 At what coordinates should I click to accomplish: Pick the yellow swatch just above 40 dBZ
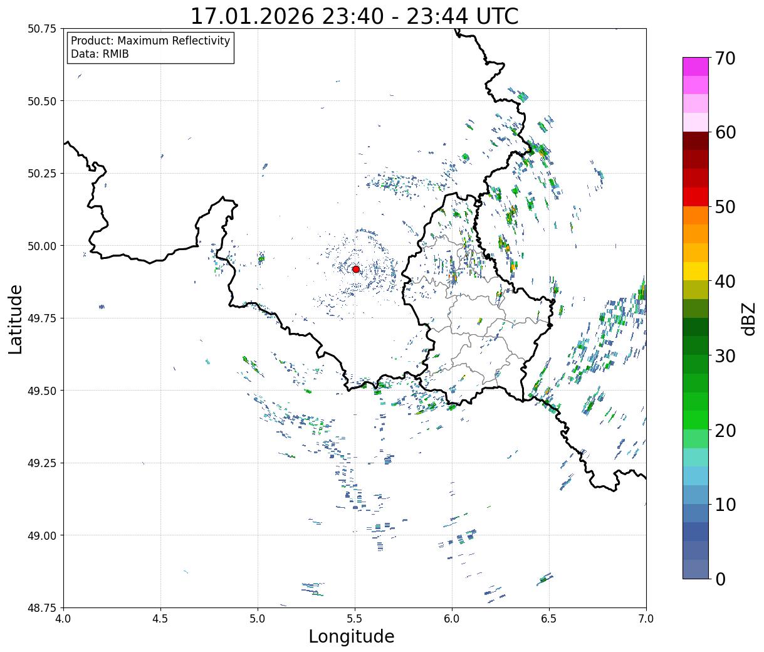(x=695, y=271)
